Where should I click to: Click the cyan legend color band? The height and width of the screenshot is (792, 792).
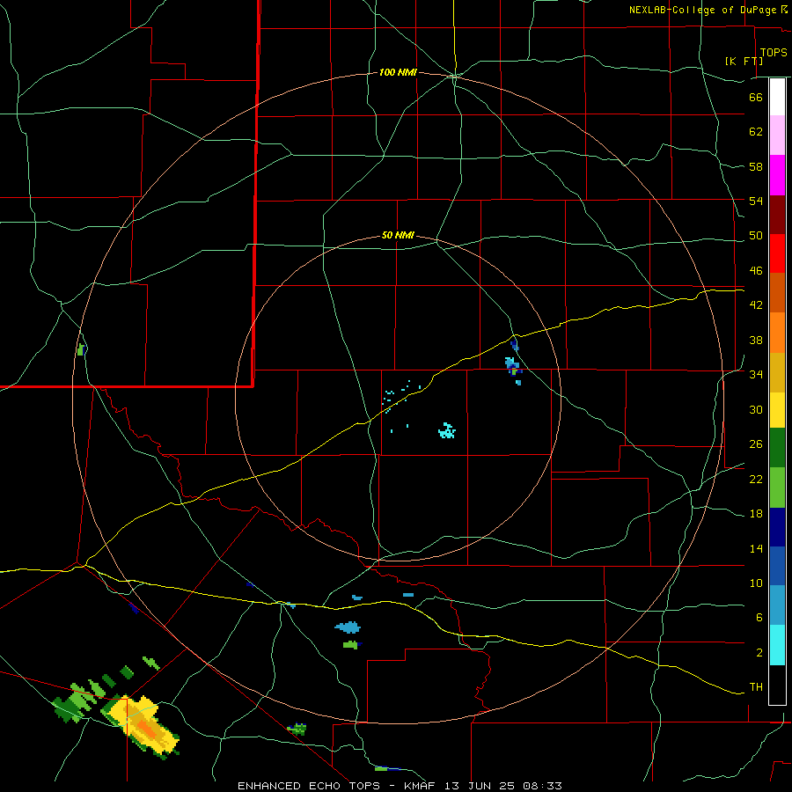[777, 645]
